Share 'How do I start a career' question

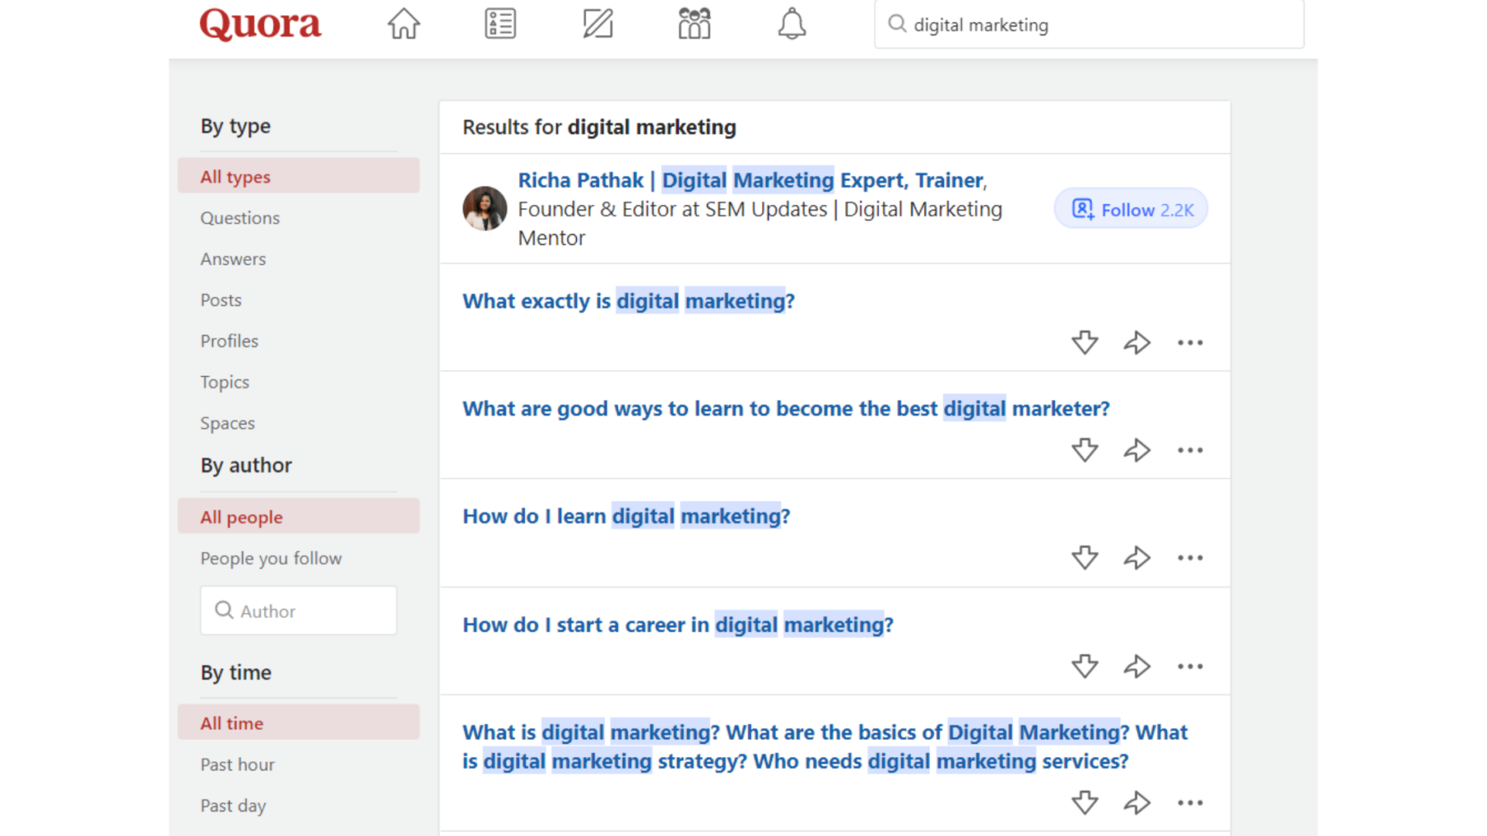click(x=1137, y=666)
